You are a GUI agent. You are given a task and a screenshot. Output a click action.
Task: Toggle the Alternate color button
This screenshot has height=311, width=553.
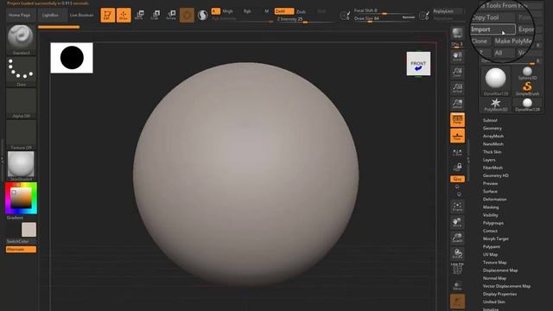point(21,250)
